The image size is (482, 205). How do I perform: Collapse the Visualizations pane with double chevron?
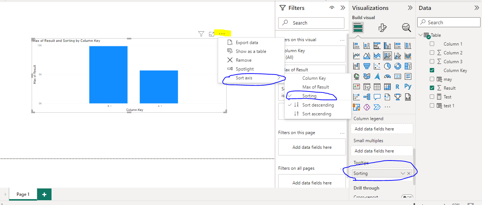pyautogui.click(x=410, y=8)
